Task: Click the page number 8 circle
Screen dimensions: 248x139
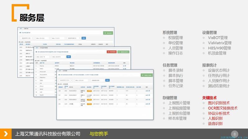Action: [235, 134]
